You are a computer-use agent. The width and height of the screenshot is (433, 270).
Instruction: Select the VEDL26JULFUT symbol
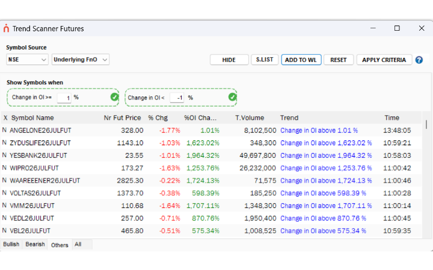(32, 218)
